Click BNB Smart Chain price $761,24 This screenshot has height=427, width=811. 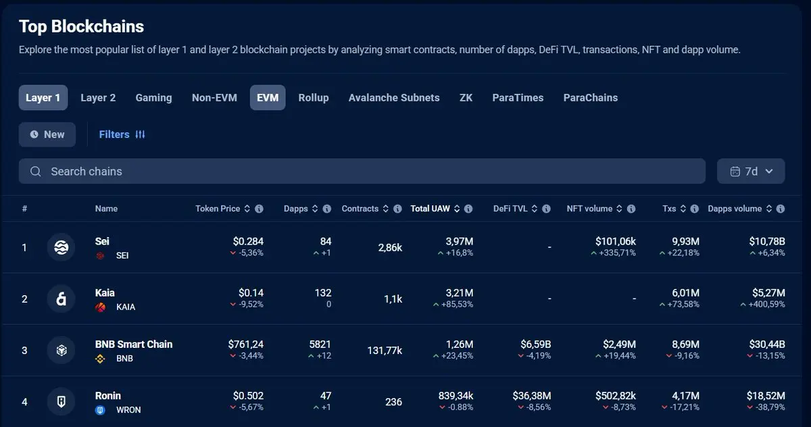246,344
